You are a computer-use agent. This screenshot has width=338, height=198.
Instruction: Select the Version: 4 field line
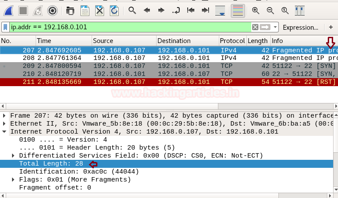63,139
